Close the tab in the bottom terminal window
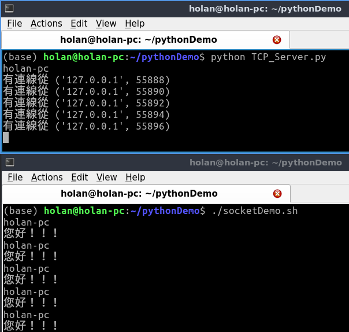This screenshot has height=332, width=349. tap(277, 194)
